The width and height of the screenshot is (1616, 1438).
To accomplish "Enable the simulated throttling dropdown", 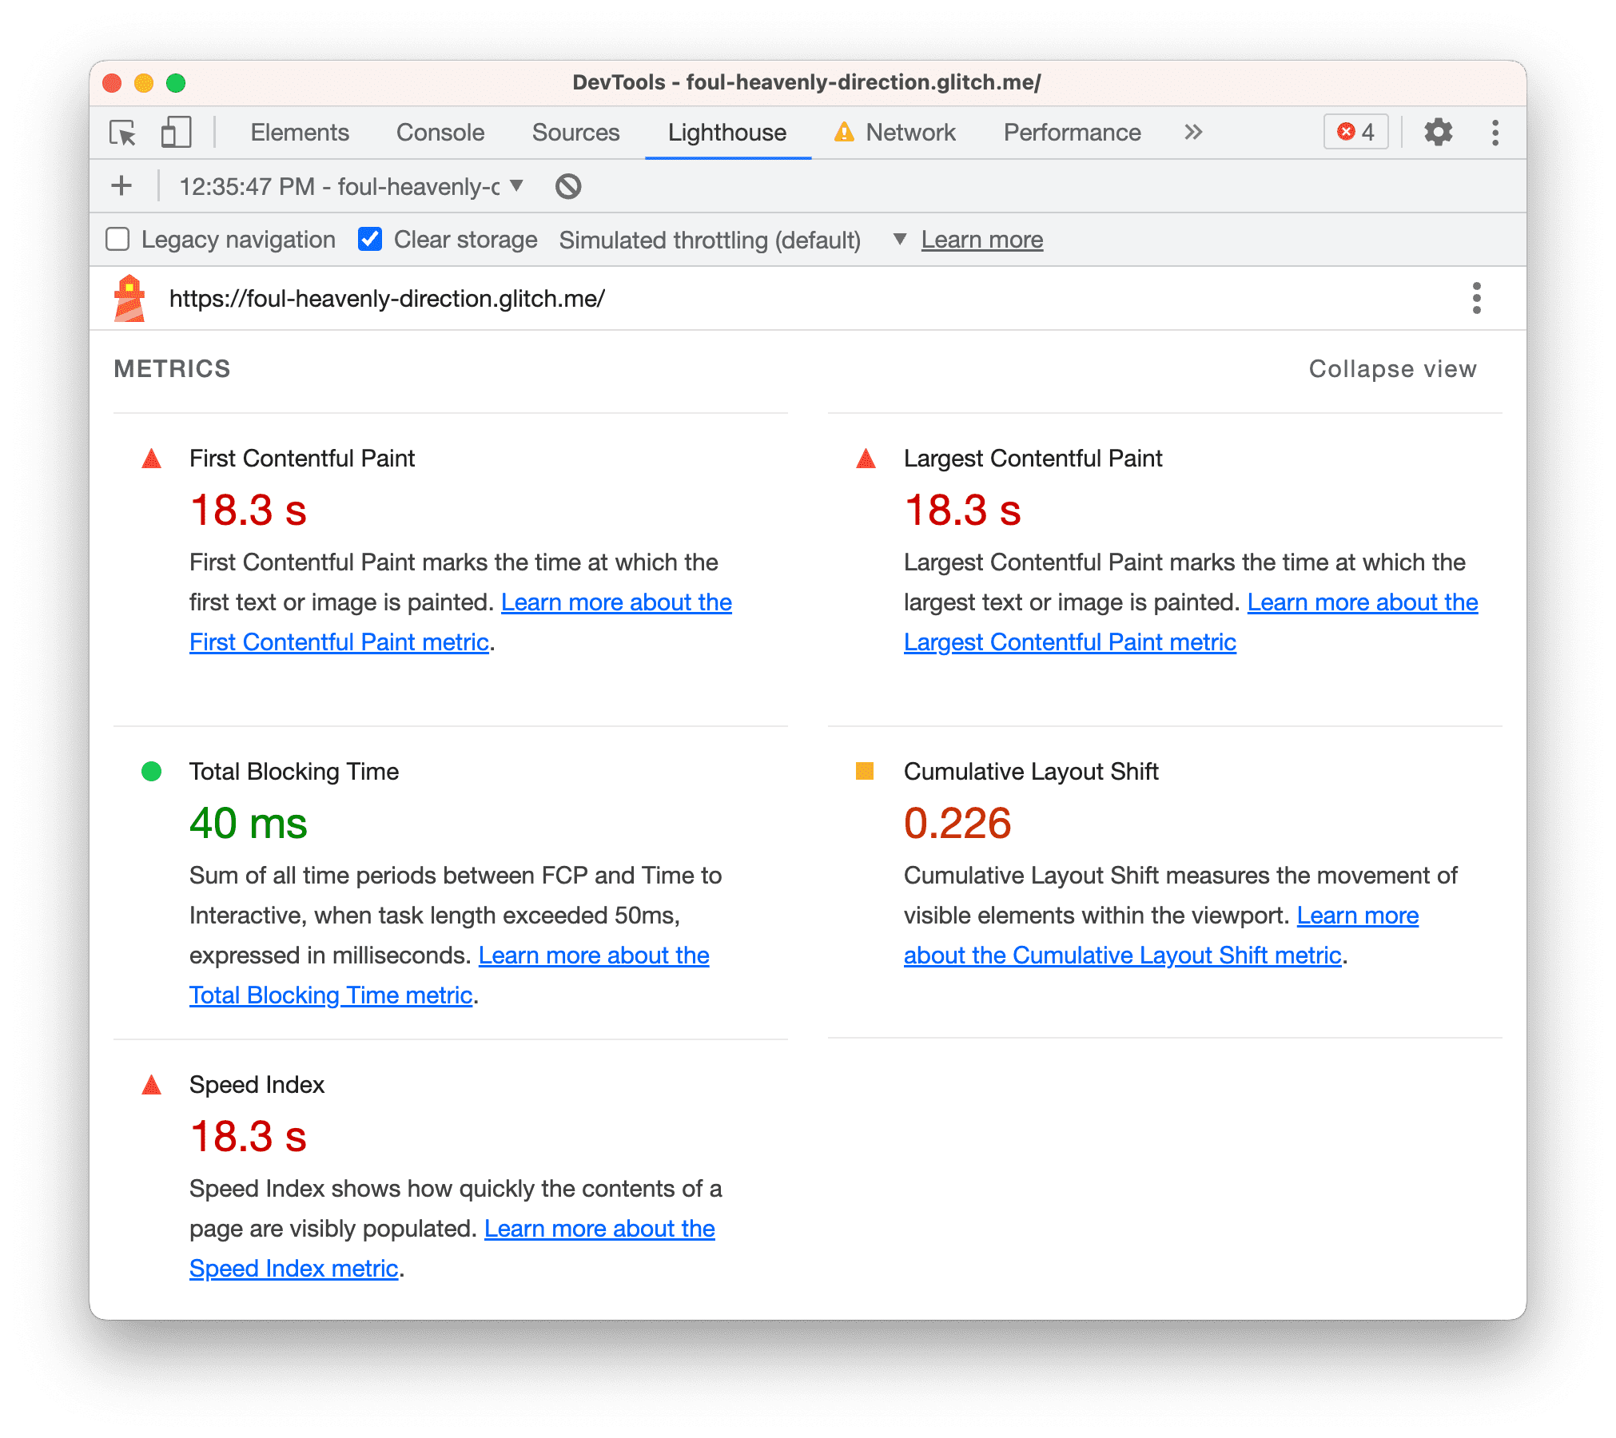I will (900, 239).
